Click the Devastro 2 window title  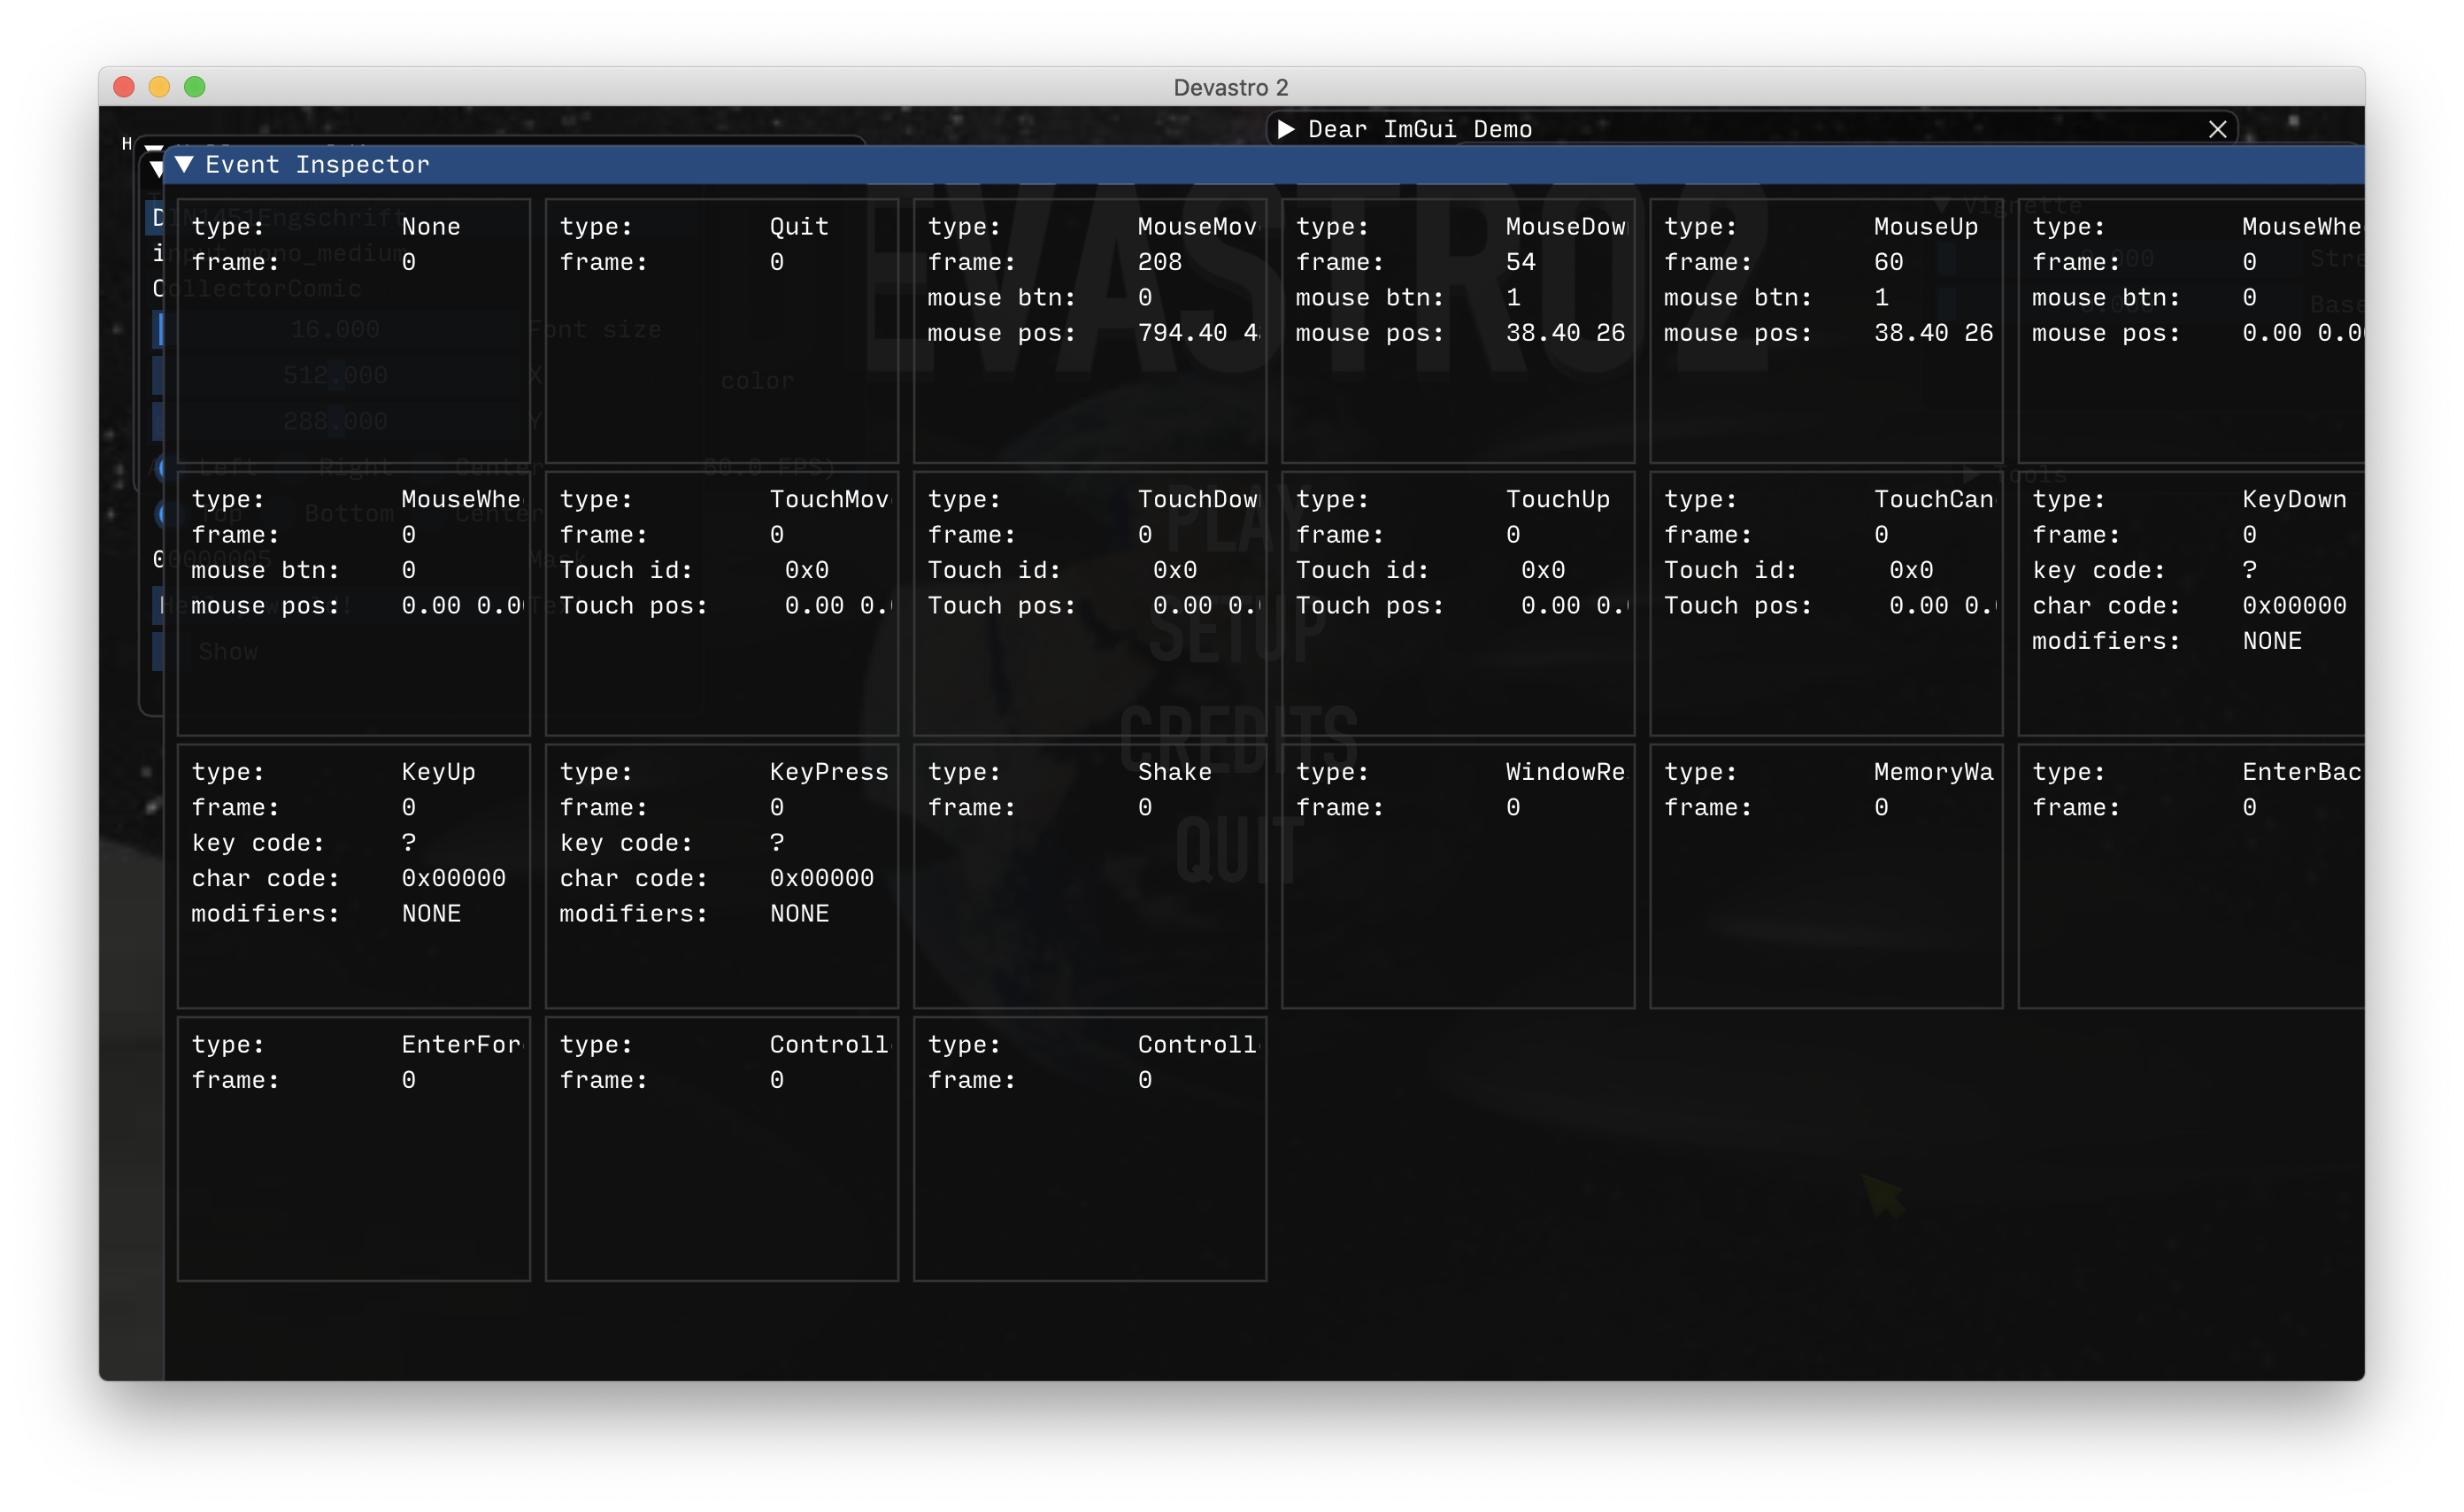[1231, 87]
